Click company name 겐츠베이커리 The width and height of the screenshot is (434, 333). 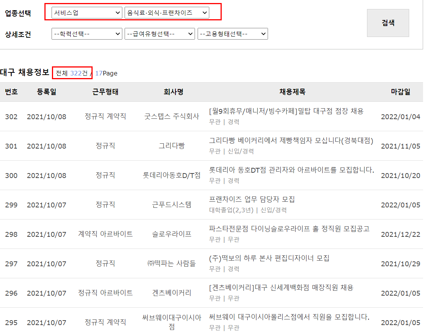point(172,293)
